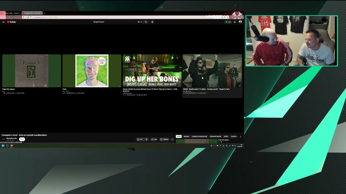Play the Dig Up Her Bones video
This screenshot has width=346, height=194.
[152, 71]
